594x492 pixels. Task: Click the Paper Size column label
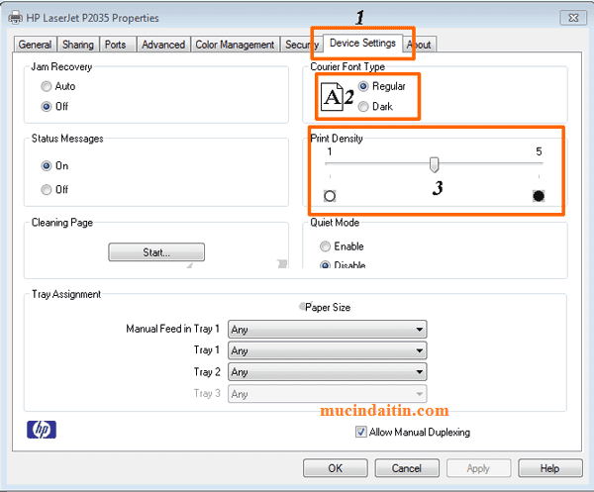point(328,307)
